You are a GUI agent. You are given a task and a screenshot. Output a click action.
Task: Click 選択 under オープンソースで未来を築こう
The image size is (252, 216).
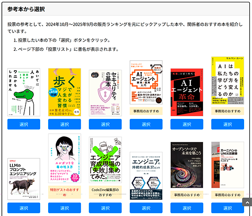(187, 208)
